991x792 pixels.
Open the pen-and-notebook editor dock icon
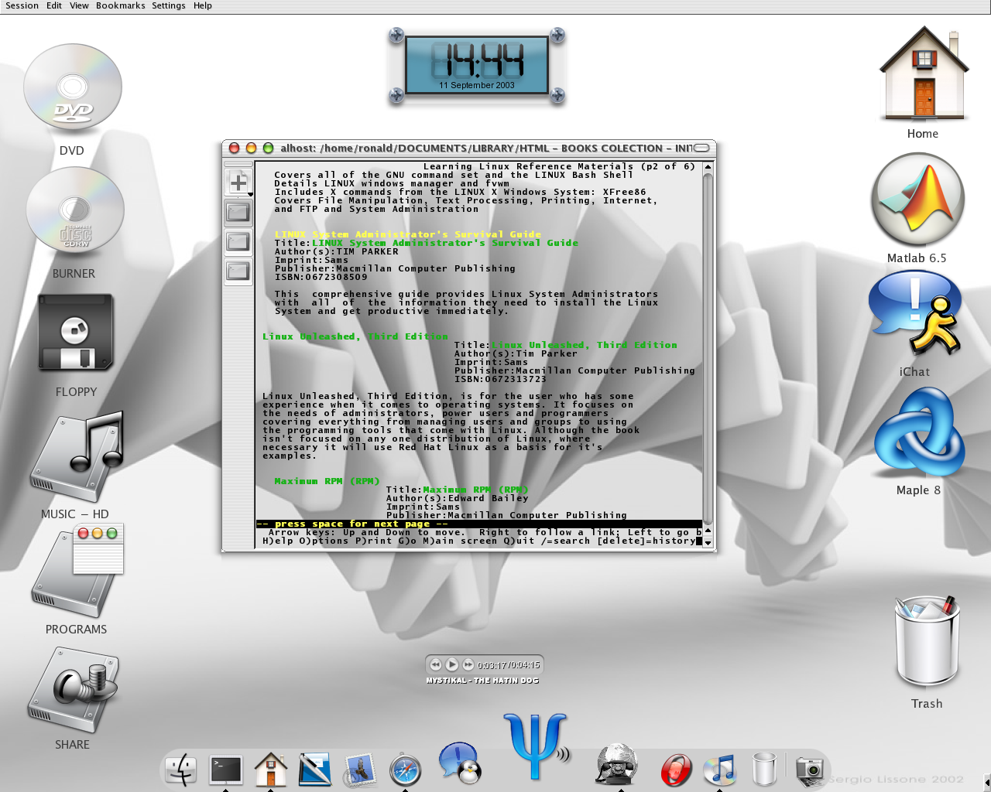(x=315, y=770)
